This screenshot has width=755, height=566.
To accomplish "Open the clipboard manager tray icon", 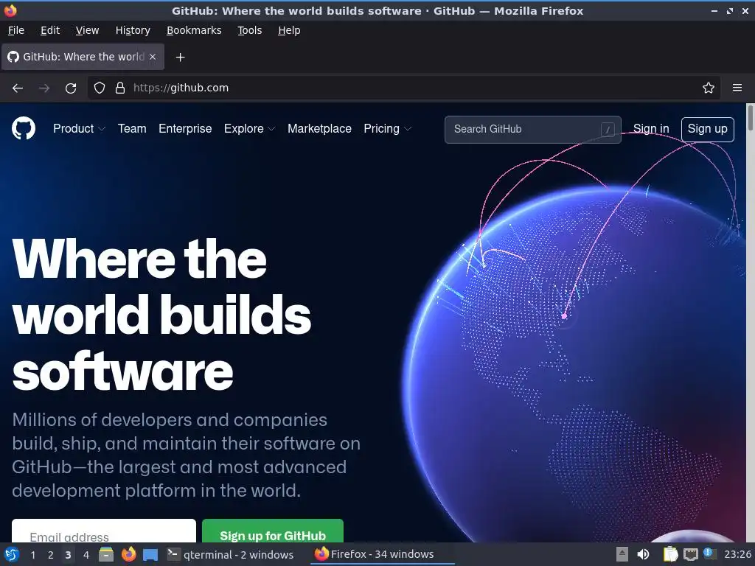I will (x=670, y=554).
